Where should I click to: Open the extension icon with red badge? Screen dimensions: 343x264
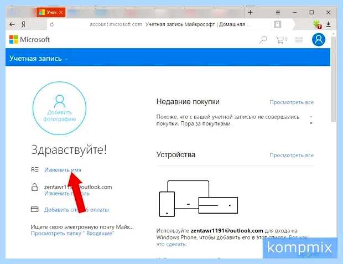(x=317, y=24)
